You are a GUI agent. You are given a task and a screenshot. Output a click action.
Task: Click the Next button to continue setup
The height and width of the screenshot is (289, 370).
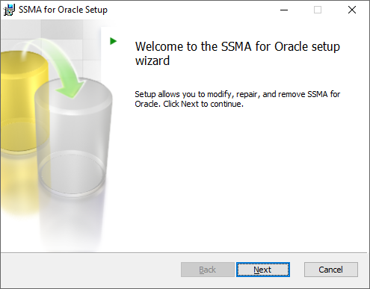(263, 270)
